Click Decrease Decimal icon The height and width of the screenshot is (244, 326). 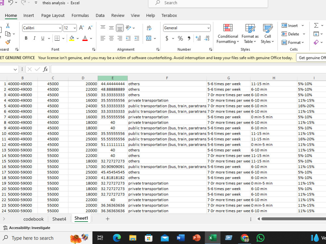point(207,38)
